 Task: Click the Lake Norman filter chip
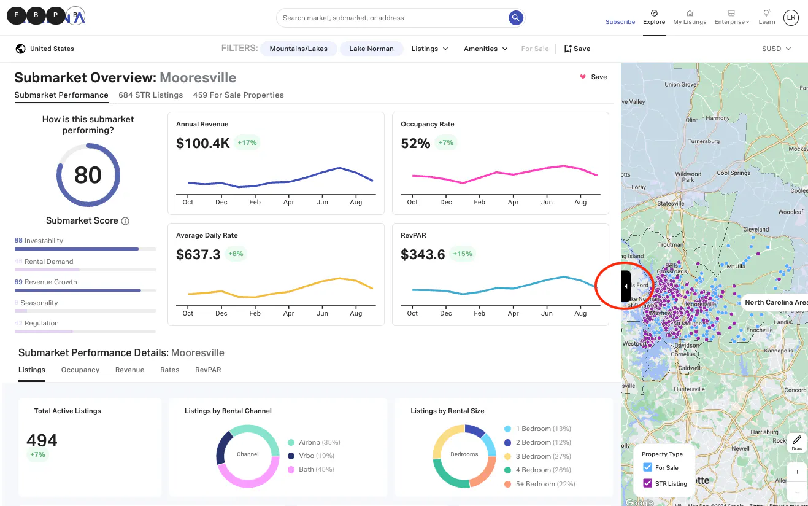pos(372,49)
